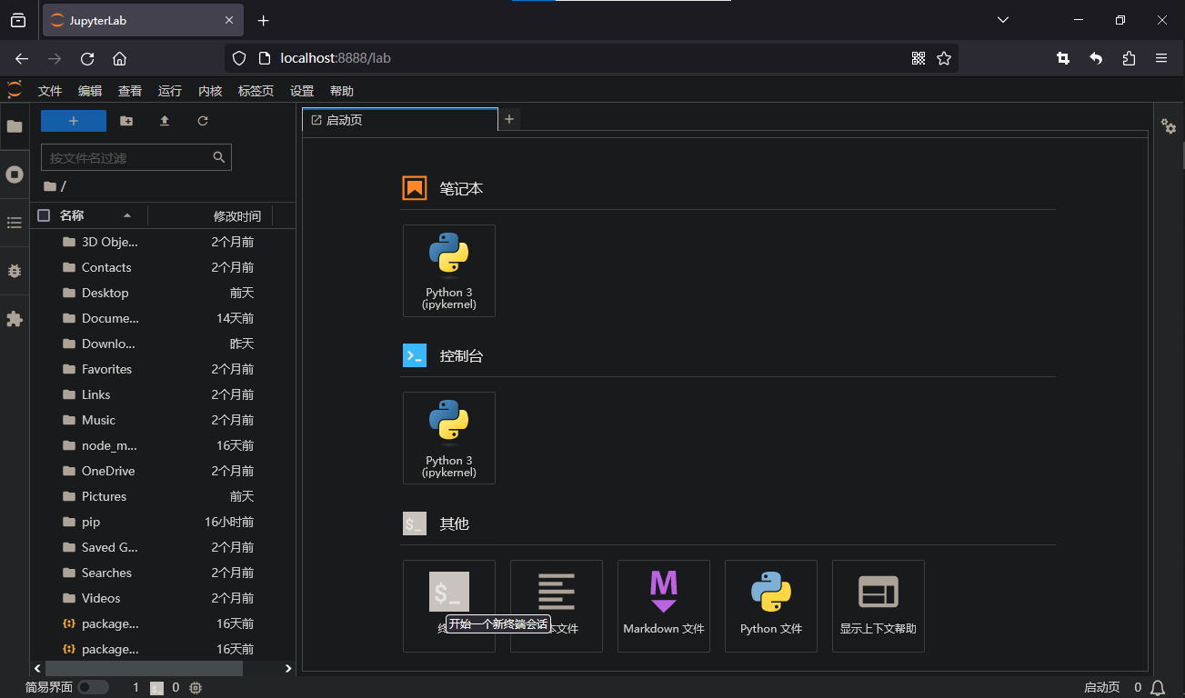Select the Saved Games folder row

coord(163,547)
